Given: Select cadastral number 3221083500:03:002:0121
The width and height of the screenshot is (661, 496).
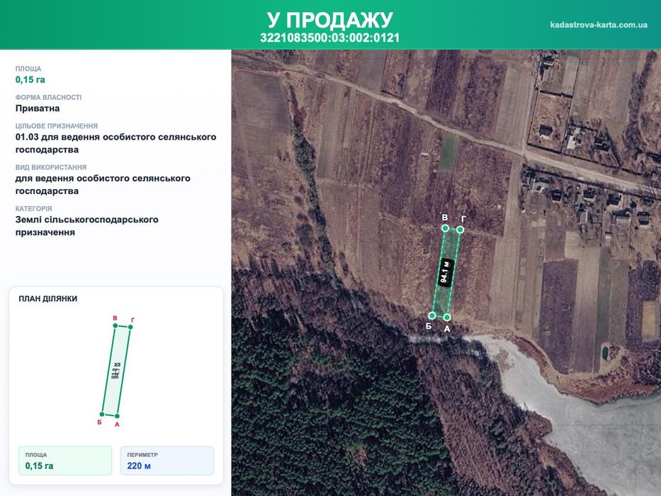Looking at the screenshot, I should (x=329, y=38).
